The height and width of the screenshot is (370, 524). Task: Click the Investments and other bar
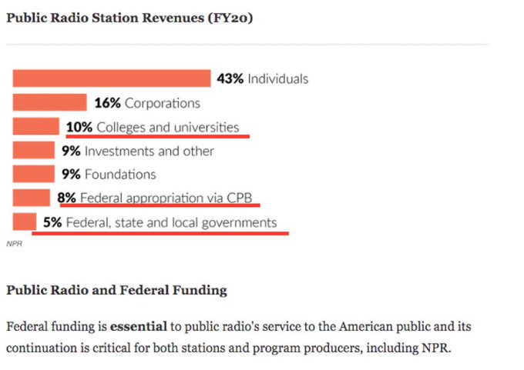34,150
